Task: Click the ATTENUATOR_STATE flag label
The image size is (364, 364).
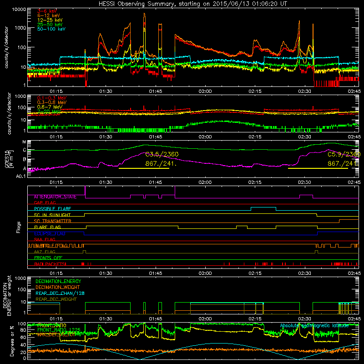Action: (55, 197)
